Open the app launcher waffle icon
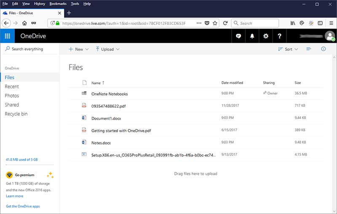 8,36
